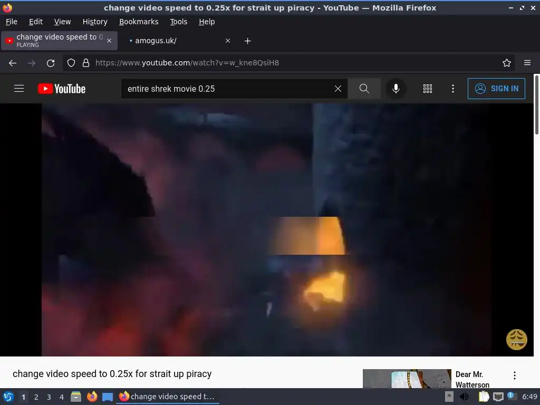This screenshot has height=405, width=540.
Task: Open the file manager taskbar icon
Action: [x=76, y=397]
